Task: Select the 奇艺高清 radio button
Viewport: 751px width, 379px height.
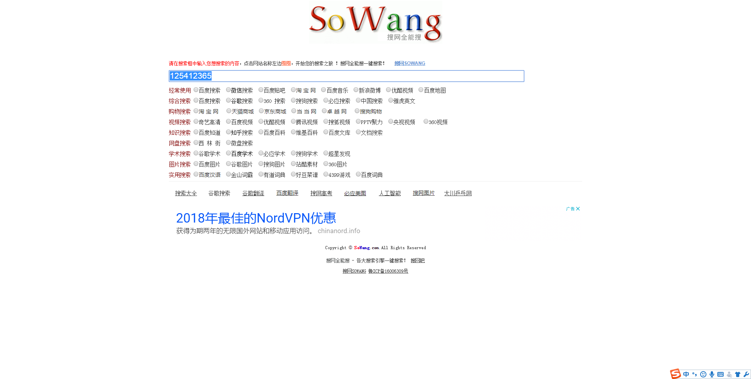Action: (196, 122)
